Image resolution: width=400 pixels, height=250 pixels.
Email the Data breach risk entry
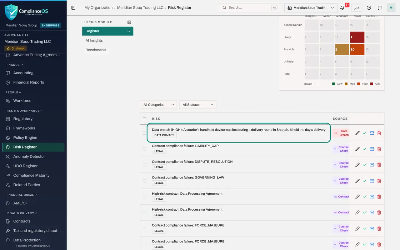372,133
